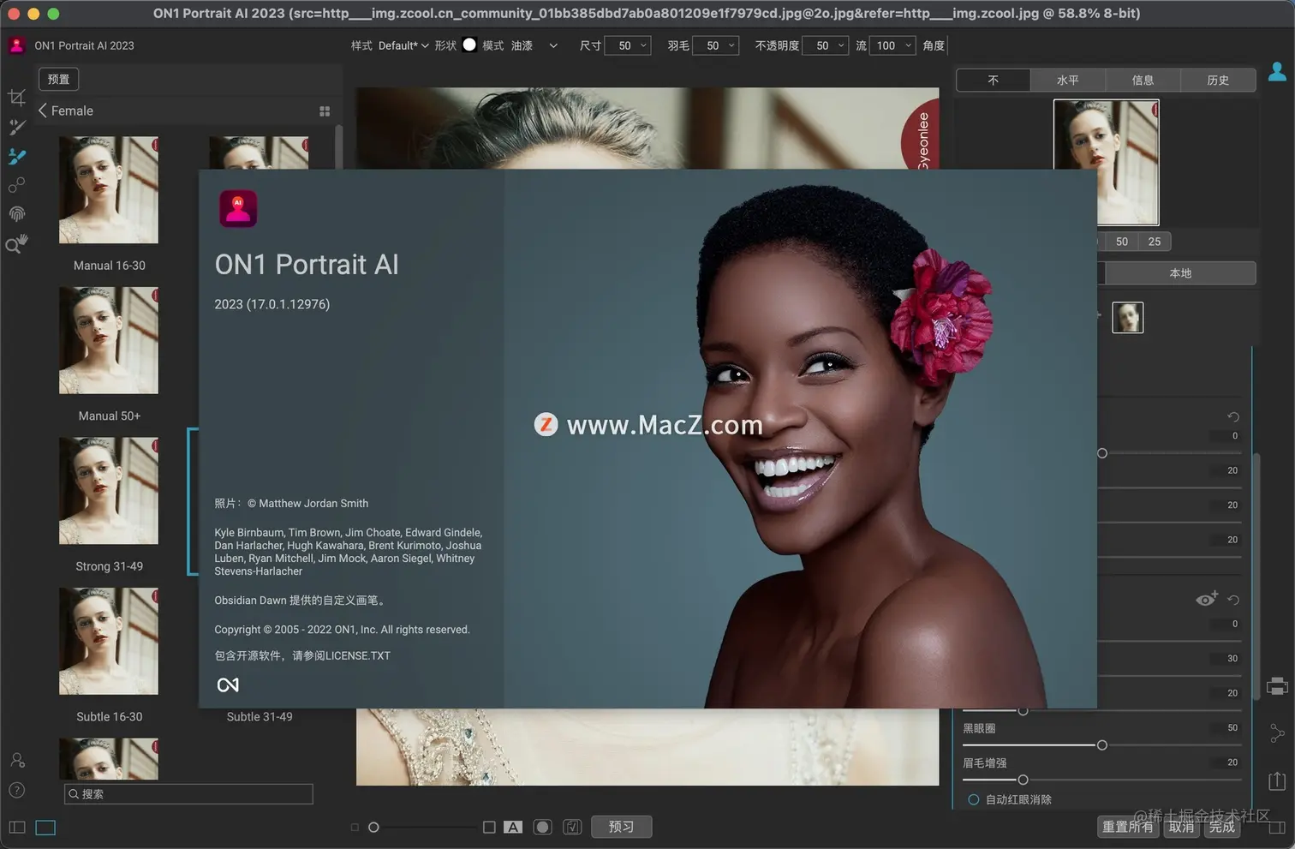
Task: Click the 重置所有 reset all button
Action: pos(1127,827)
